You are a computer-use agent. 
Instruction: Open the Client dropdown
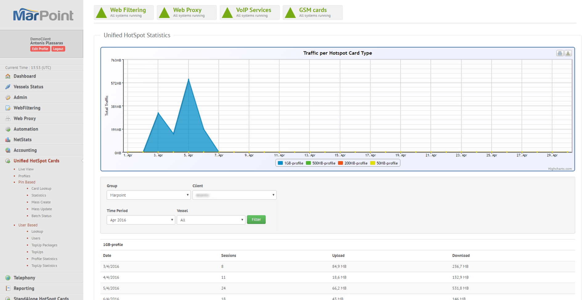(234, 195)
